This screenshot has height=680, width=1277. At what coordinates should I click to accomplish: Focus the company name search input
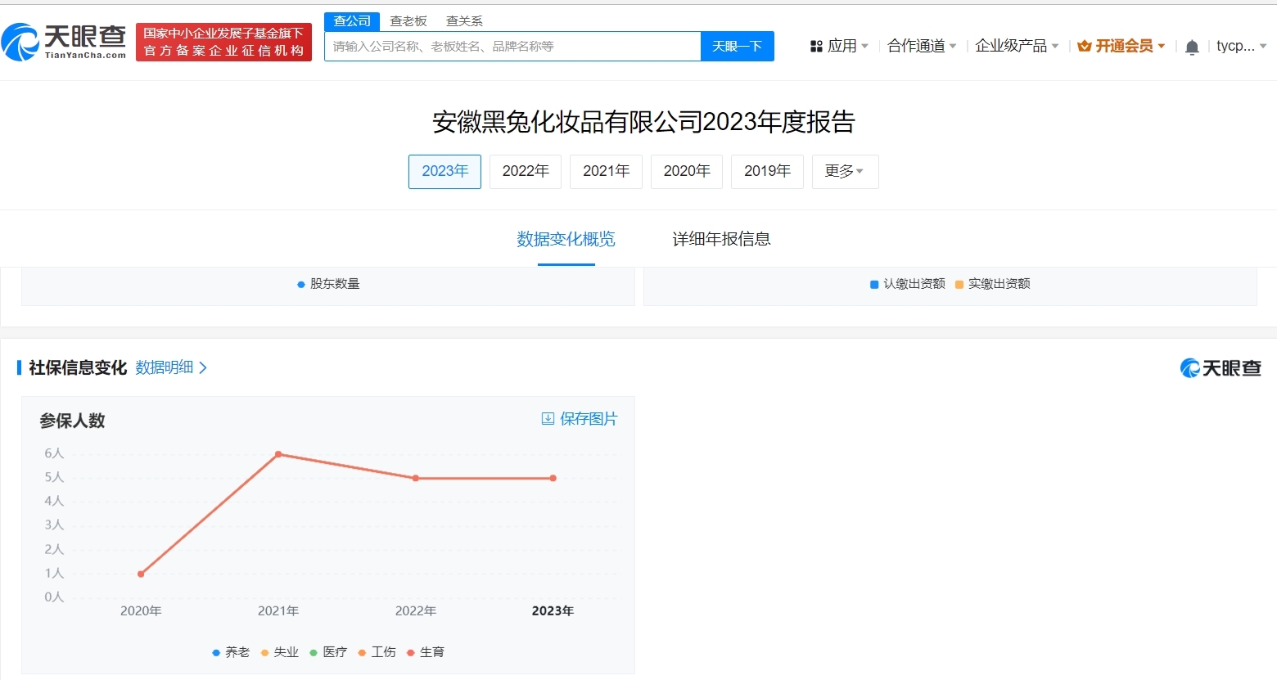click(512, 47)
